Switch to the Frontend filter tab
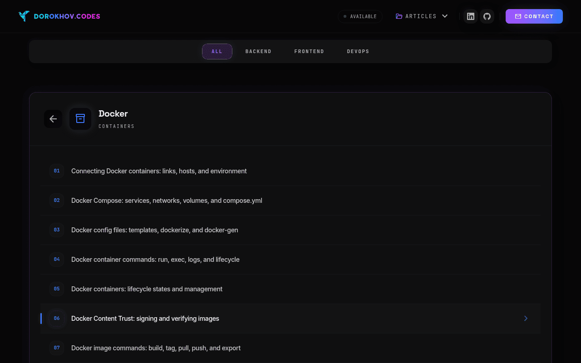This screenshot has width=581, height=363. click(x=309, y=51)
